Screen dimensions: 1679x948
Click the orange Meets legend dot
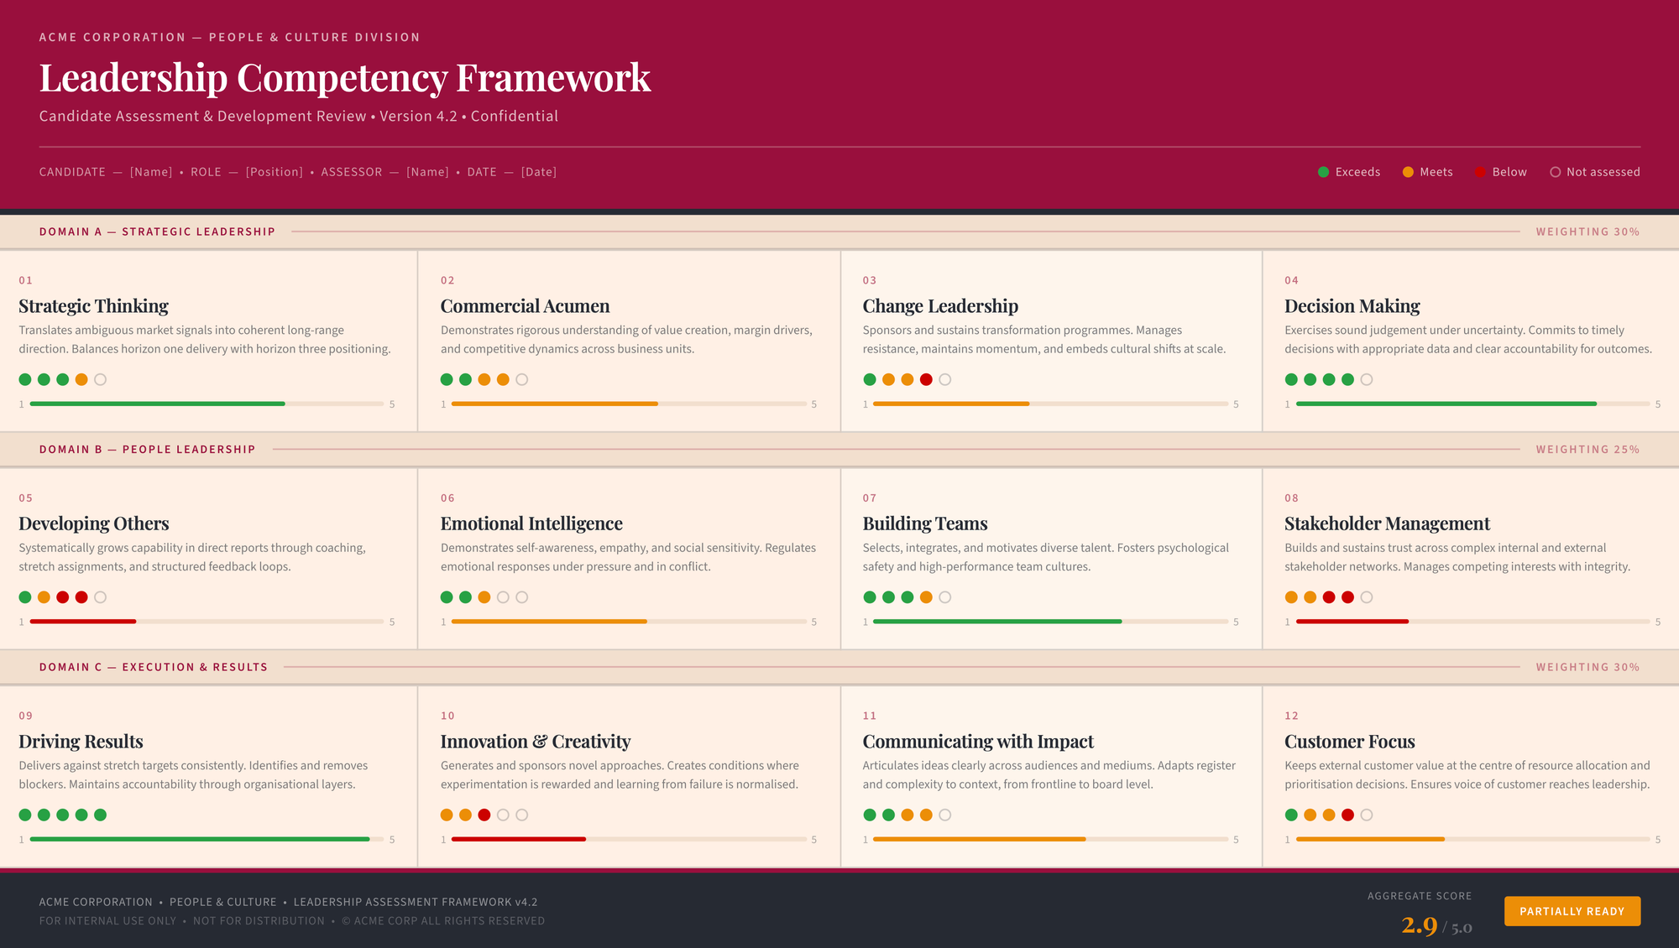[1408, 172]
